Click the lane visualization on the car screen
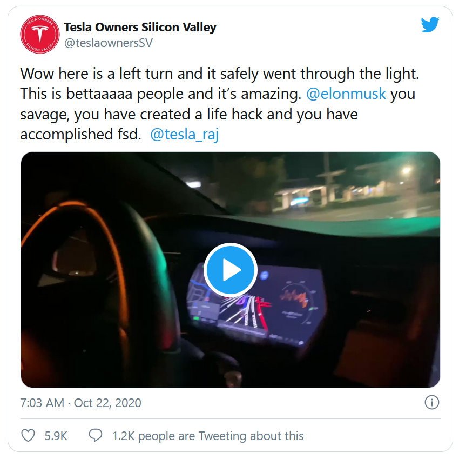 245,312
